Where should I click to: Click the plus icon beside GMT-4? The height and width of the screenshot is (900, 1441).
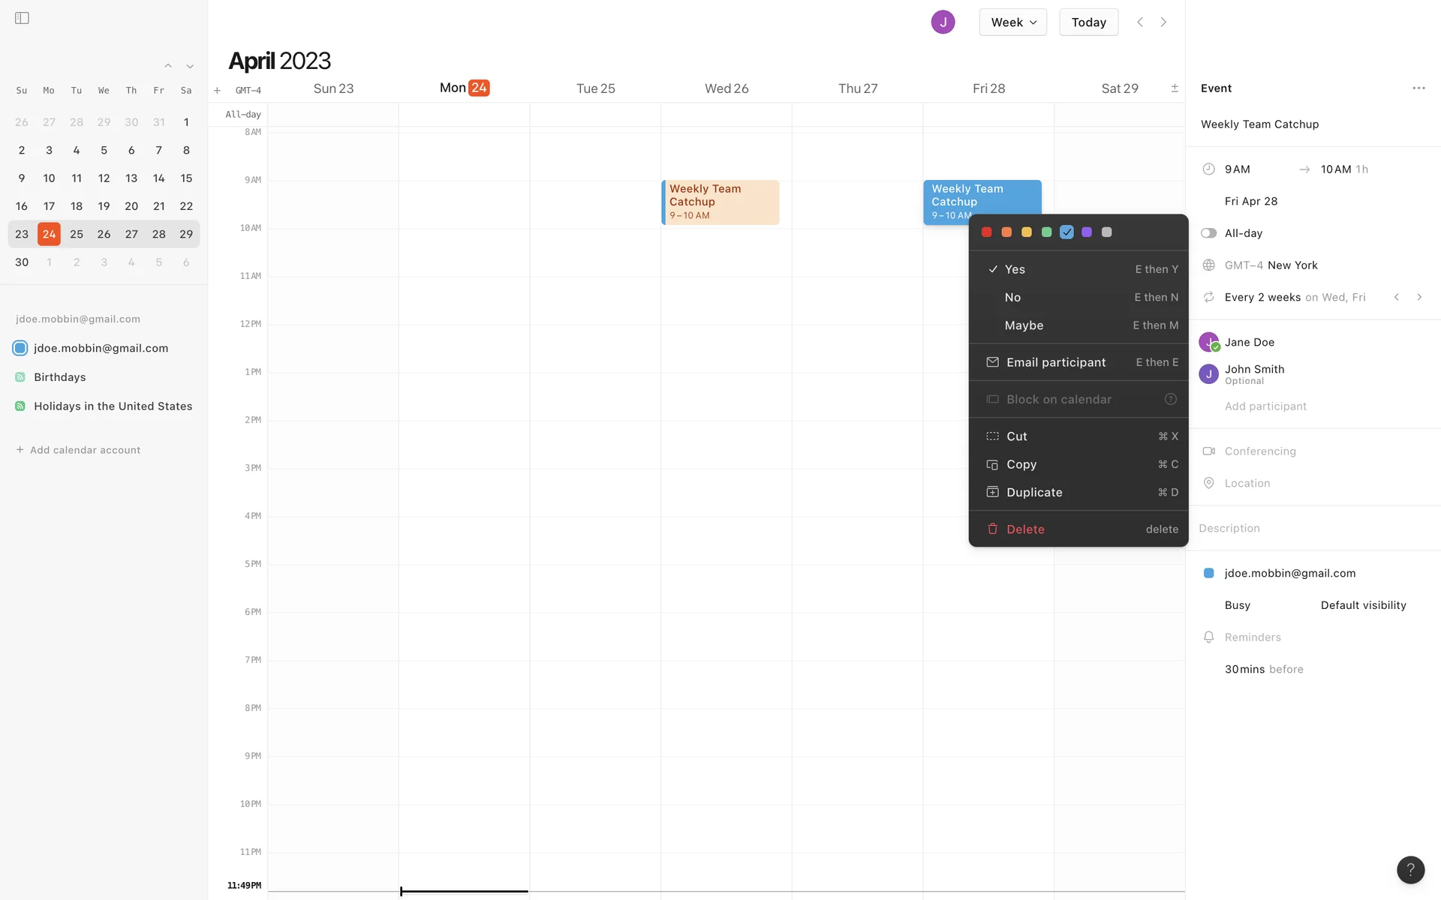tap(217, 90)
